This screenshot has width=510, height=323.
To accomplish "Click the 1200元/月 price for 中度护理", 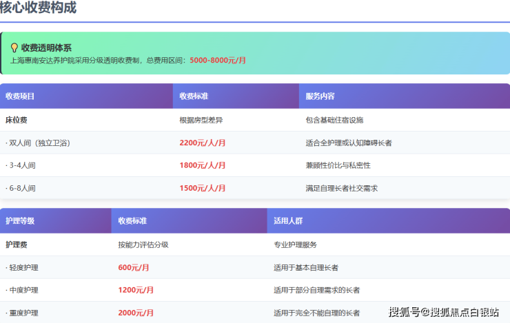I will [136, 290].
